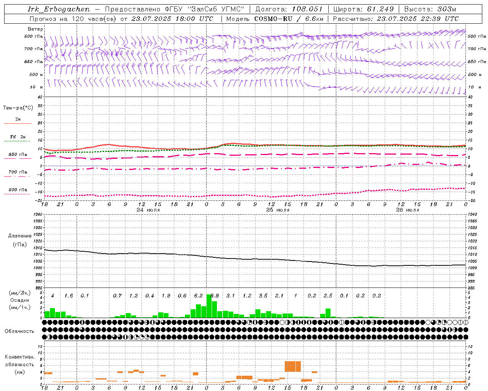Click the 3-hour precipitation value '0.6'
488x391 pixels.
182,296
